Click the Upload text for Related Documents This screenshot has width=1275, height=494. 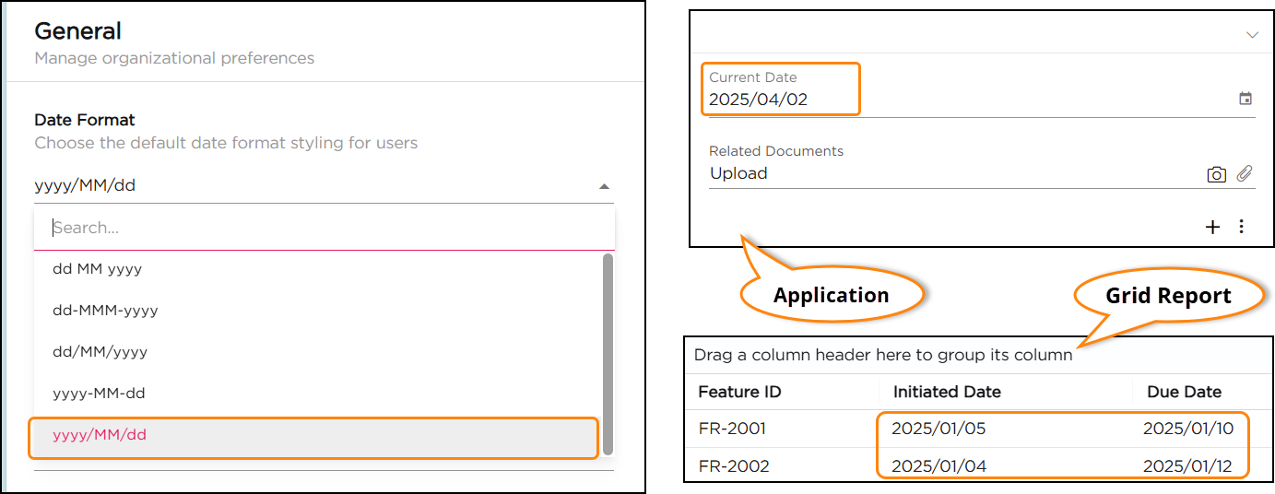point(738,173)
